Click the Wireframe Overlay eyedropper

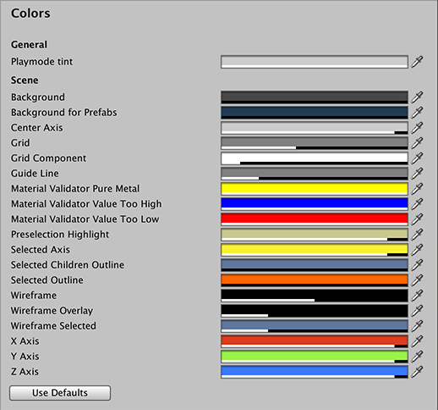(417, 311)
